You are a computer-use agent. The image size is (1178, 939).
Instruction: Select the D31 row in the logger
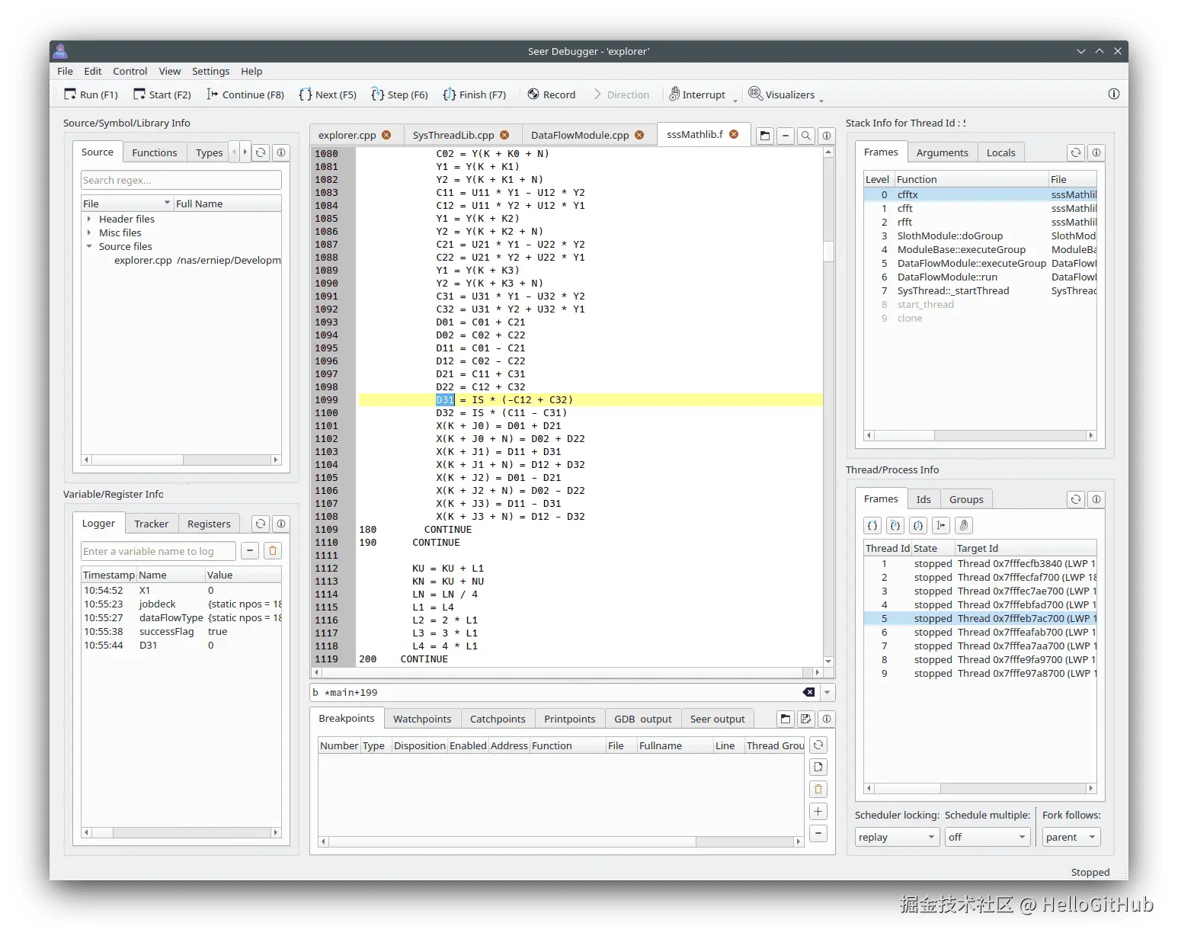[x=181, y=645]
